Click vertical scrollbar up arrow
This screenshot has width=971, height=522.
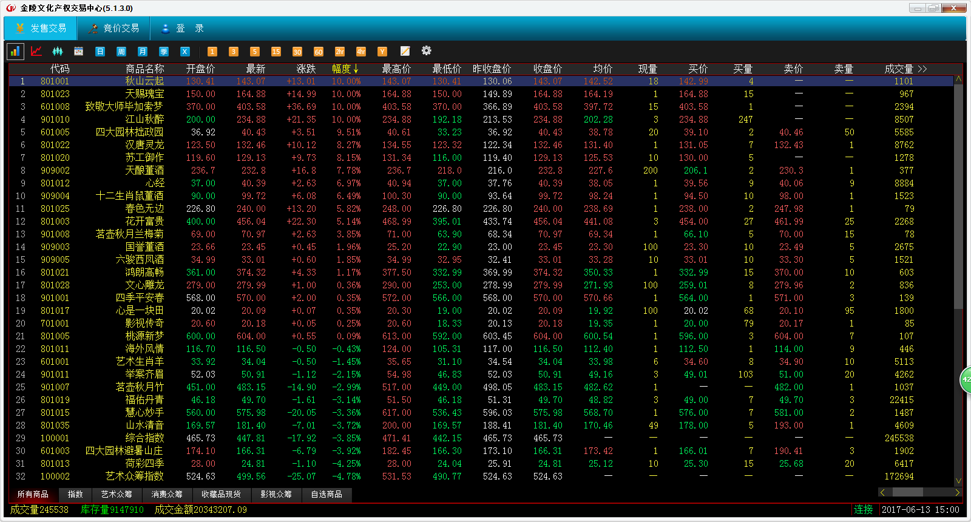click(958, 80)
